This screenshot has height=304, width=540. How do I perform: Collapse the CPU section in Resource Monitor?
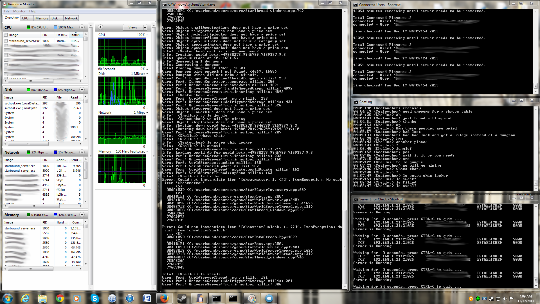[82, 27]
